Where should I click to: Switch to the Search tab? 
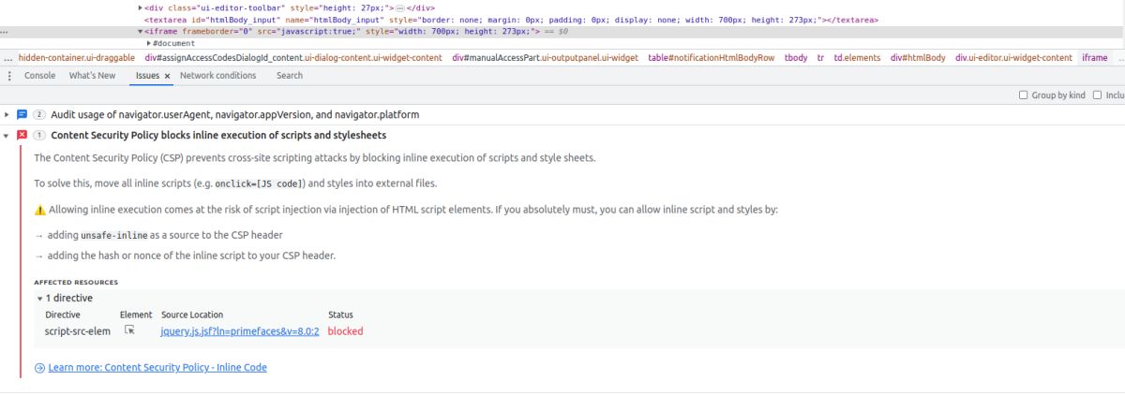290,76
